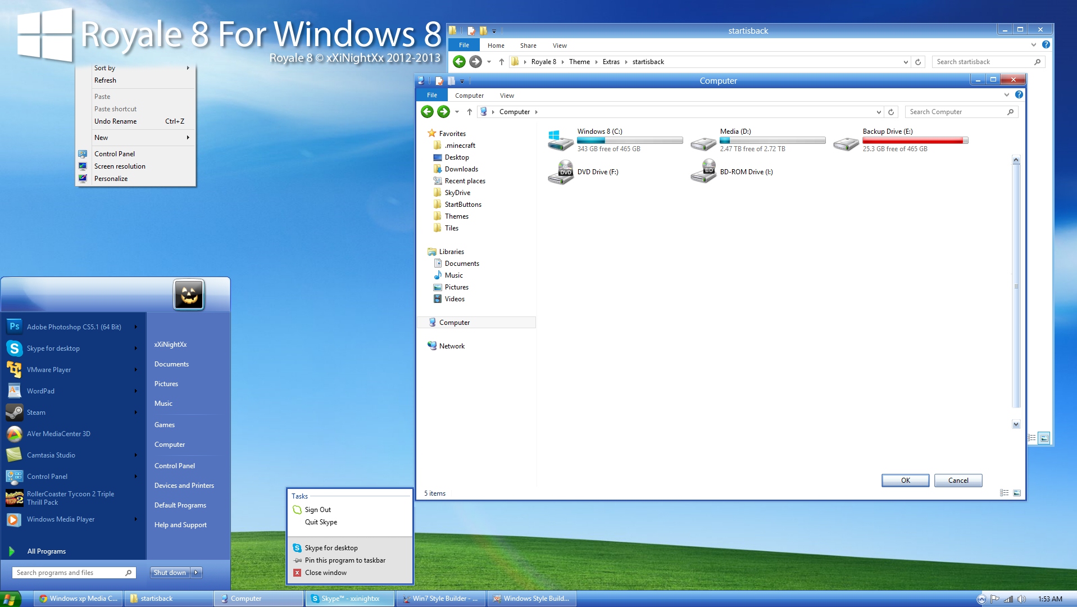This screenshot has width=1077, height=607.
Task: Click the Start button on taskbar
Action: pos(10,599)
